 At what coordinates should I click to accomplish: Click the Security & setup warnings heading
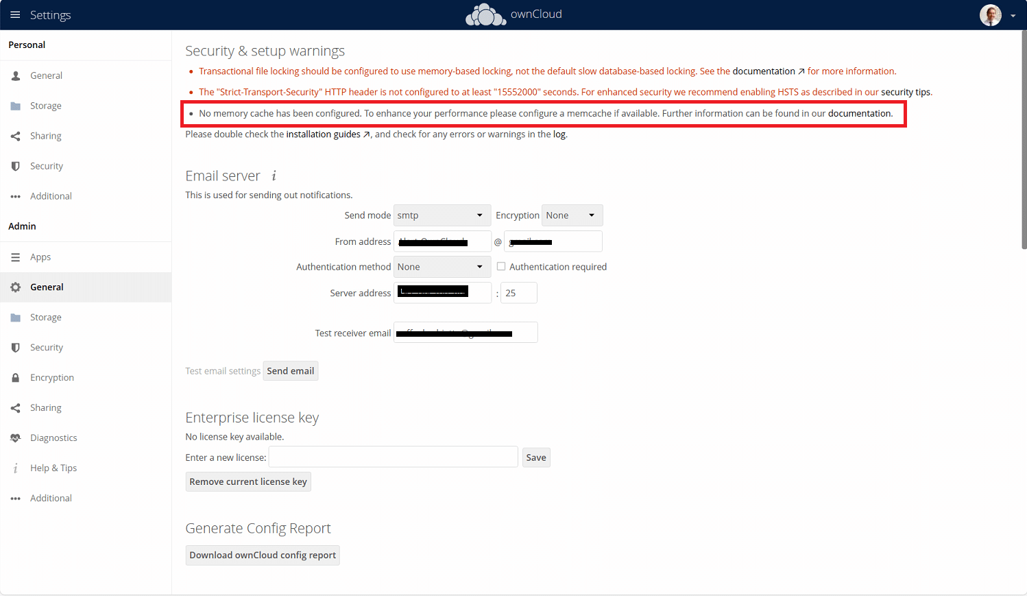(265, 51)
